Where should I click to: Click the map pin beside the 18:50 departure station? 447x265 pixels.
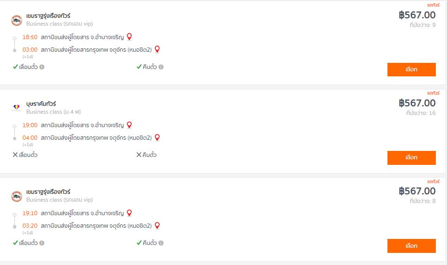point(129,36)
